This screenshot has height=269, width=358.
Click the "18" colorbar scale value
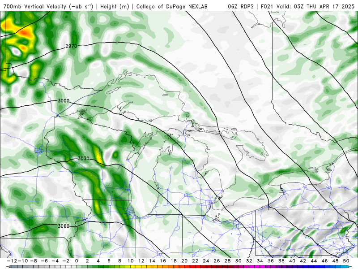click(x=174, y=261)
